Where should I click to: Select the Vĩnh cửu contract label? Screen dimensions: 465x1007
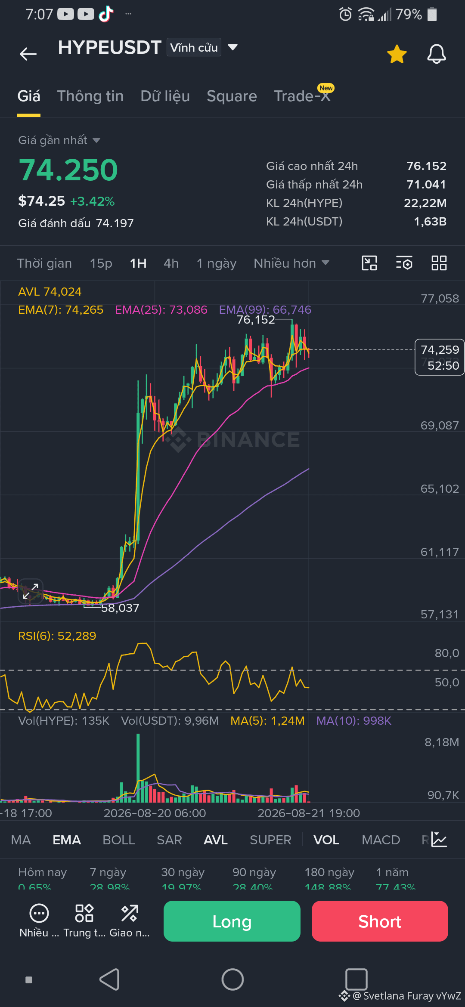click(194, 47)
